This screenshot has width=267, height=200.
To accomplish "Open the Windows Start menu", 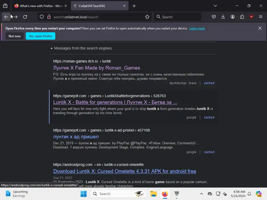I will point(84,194).
